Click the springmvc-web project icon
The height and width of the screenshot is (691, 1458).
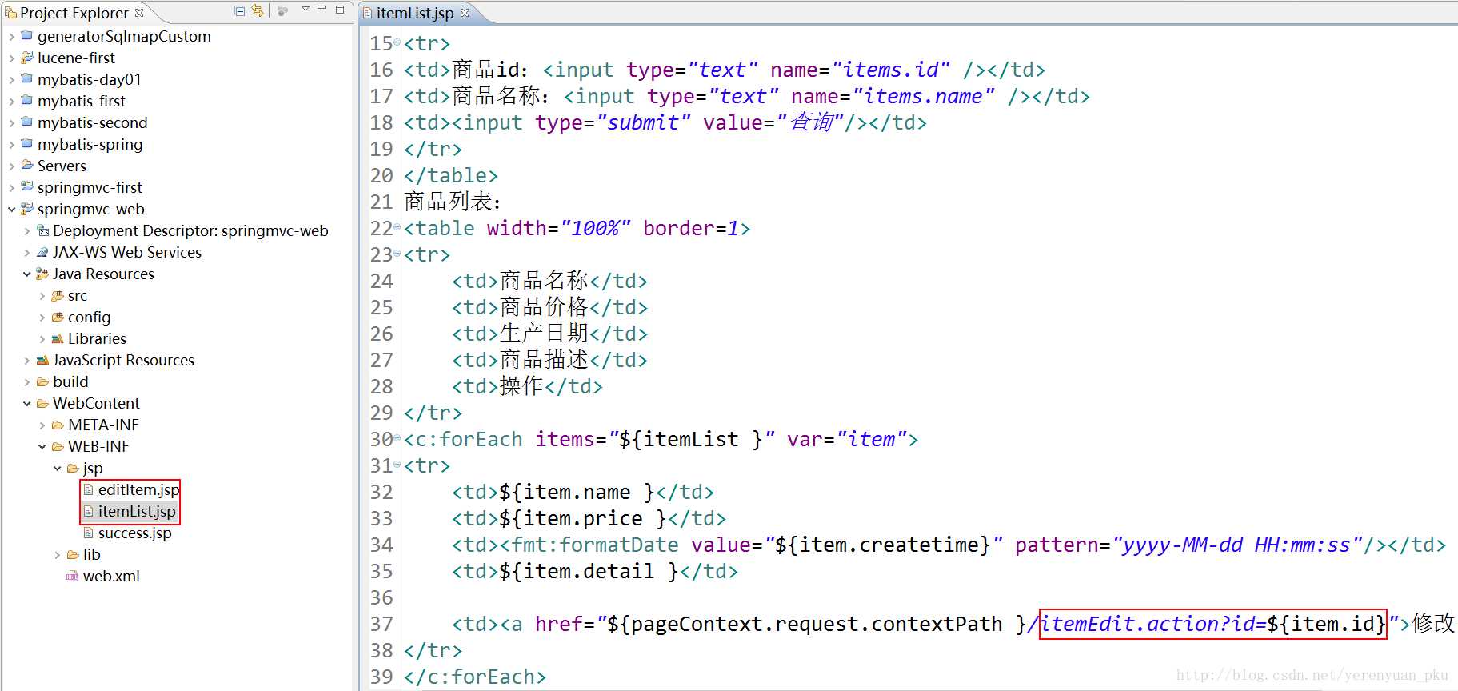(x=27, y=208)
